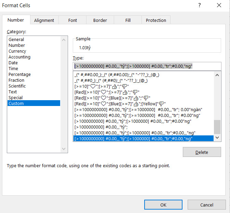Open the Font tab

[x=72, y=20]
